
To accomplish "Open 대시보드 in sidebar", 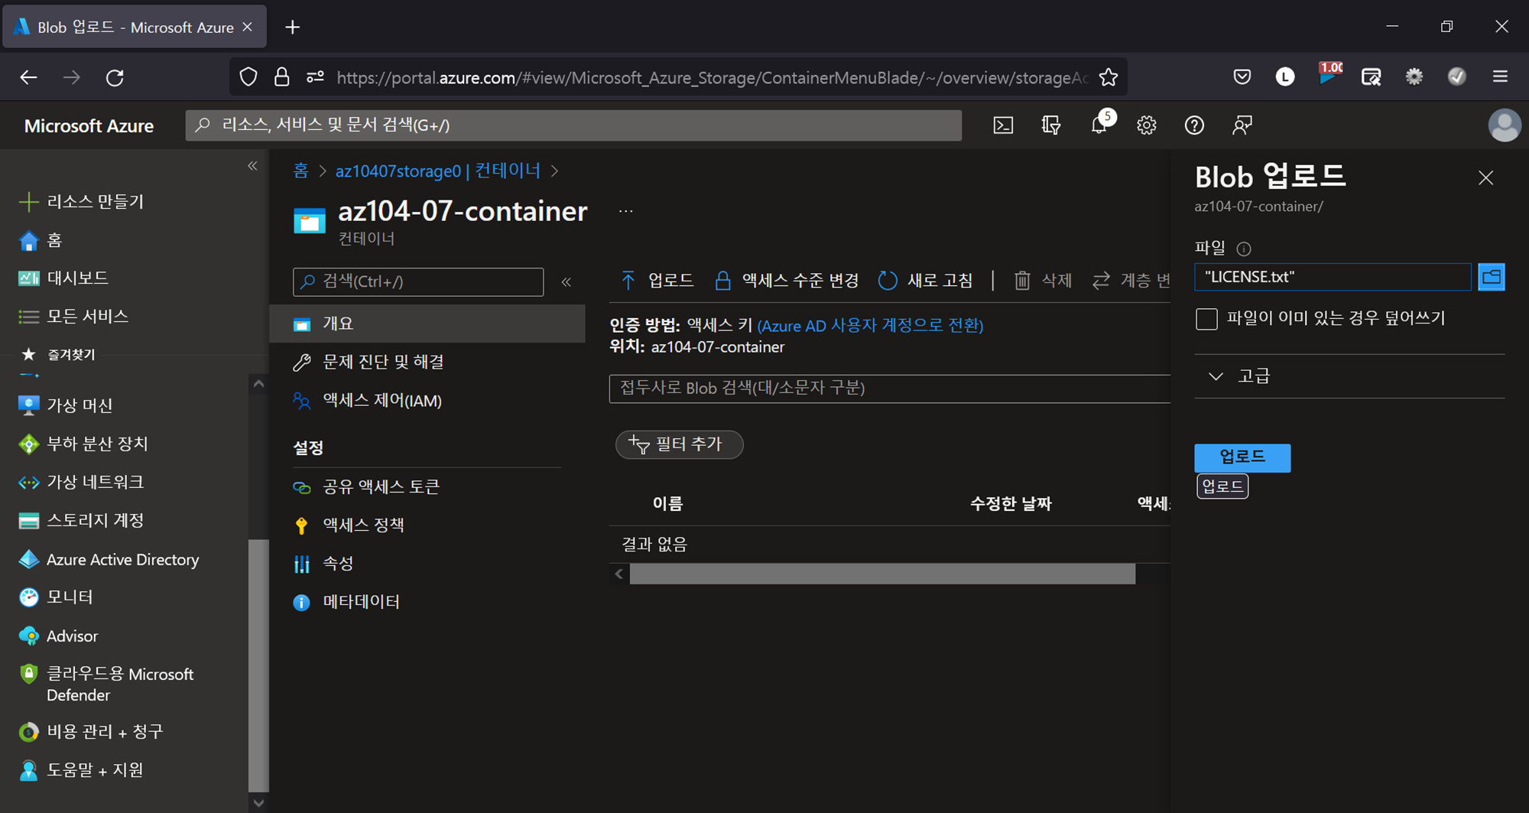I will (x=63, y=278).
